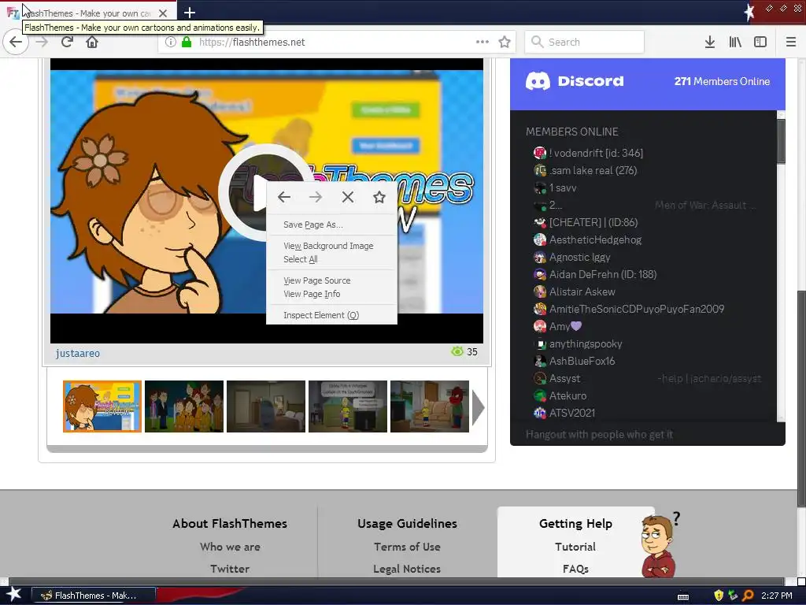Open the Firefox hamburger menu
806x605 pixels.
coord(791,43)
